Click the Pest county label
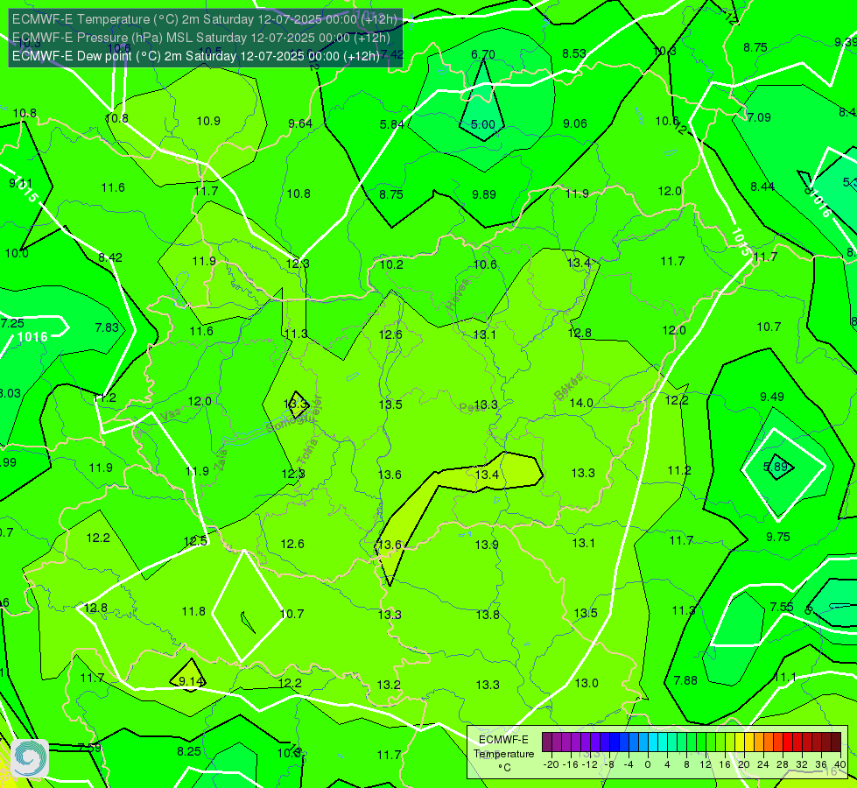Screen dimensions: 857x788 [x=472, y=407]
